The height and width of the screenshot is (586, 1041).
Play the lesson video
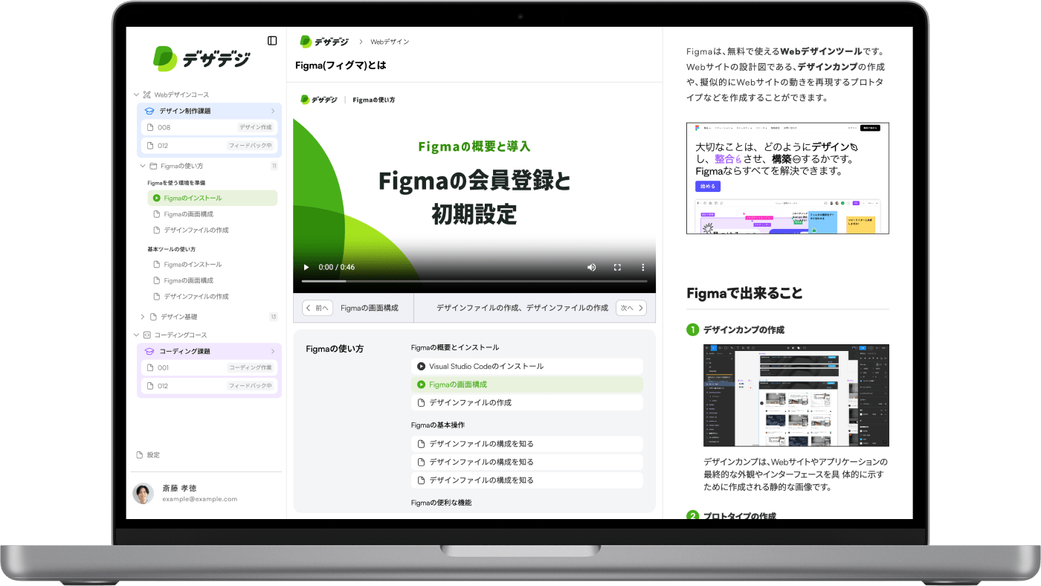(x=306, y=267)
